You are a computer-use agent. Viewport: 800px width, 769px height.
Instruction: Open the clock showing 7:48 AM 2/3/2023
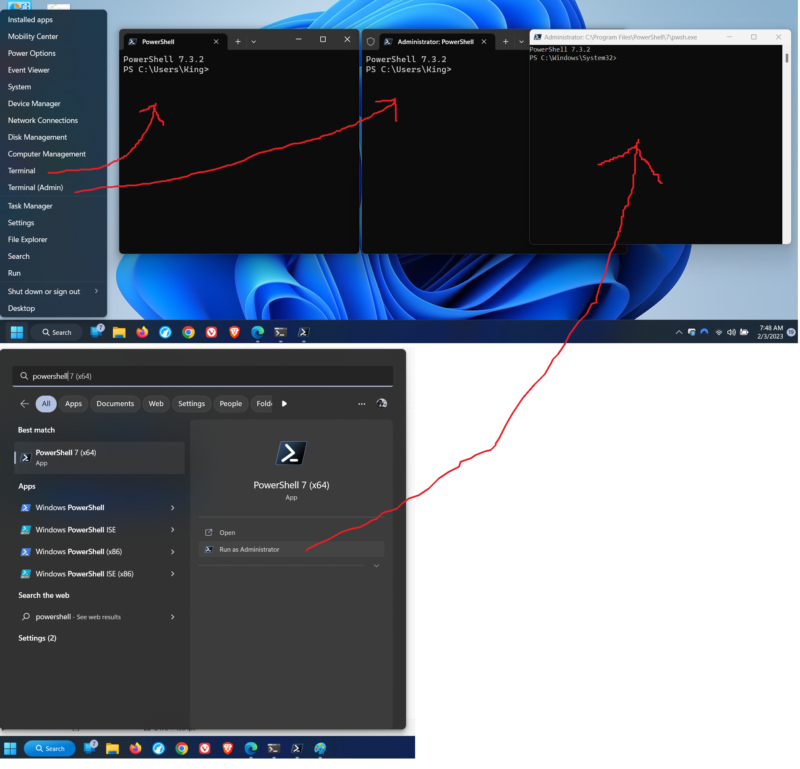(770, 332)
